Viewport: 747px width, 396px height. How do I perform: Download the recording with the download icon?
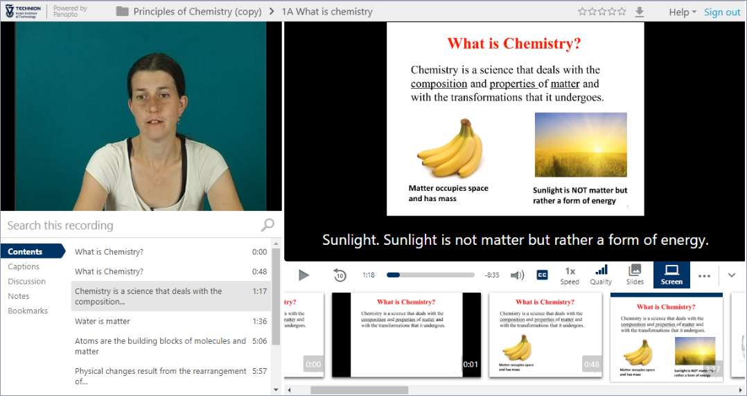640,12
